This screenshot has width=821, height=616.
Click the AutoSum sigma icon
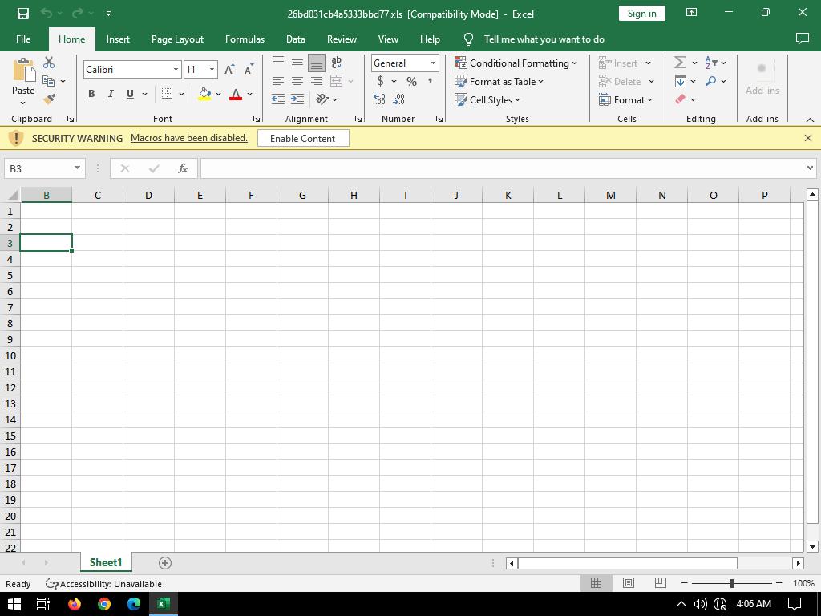681,63
